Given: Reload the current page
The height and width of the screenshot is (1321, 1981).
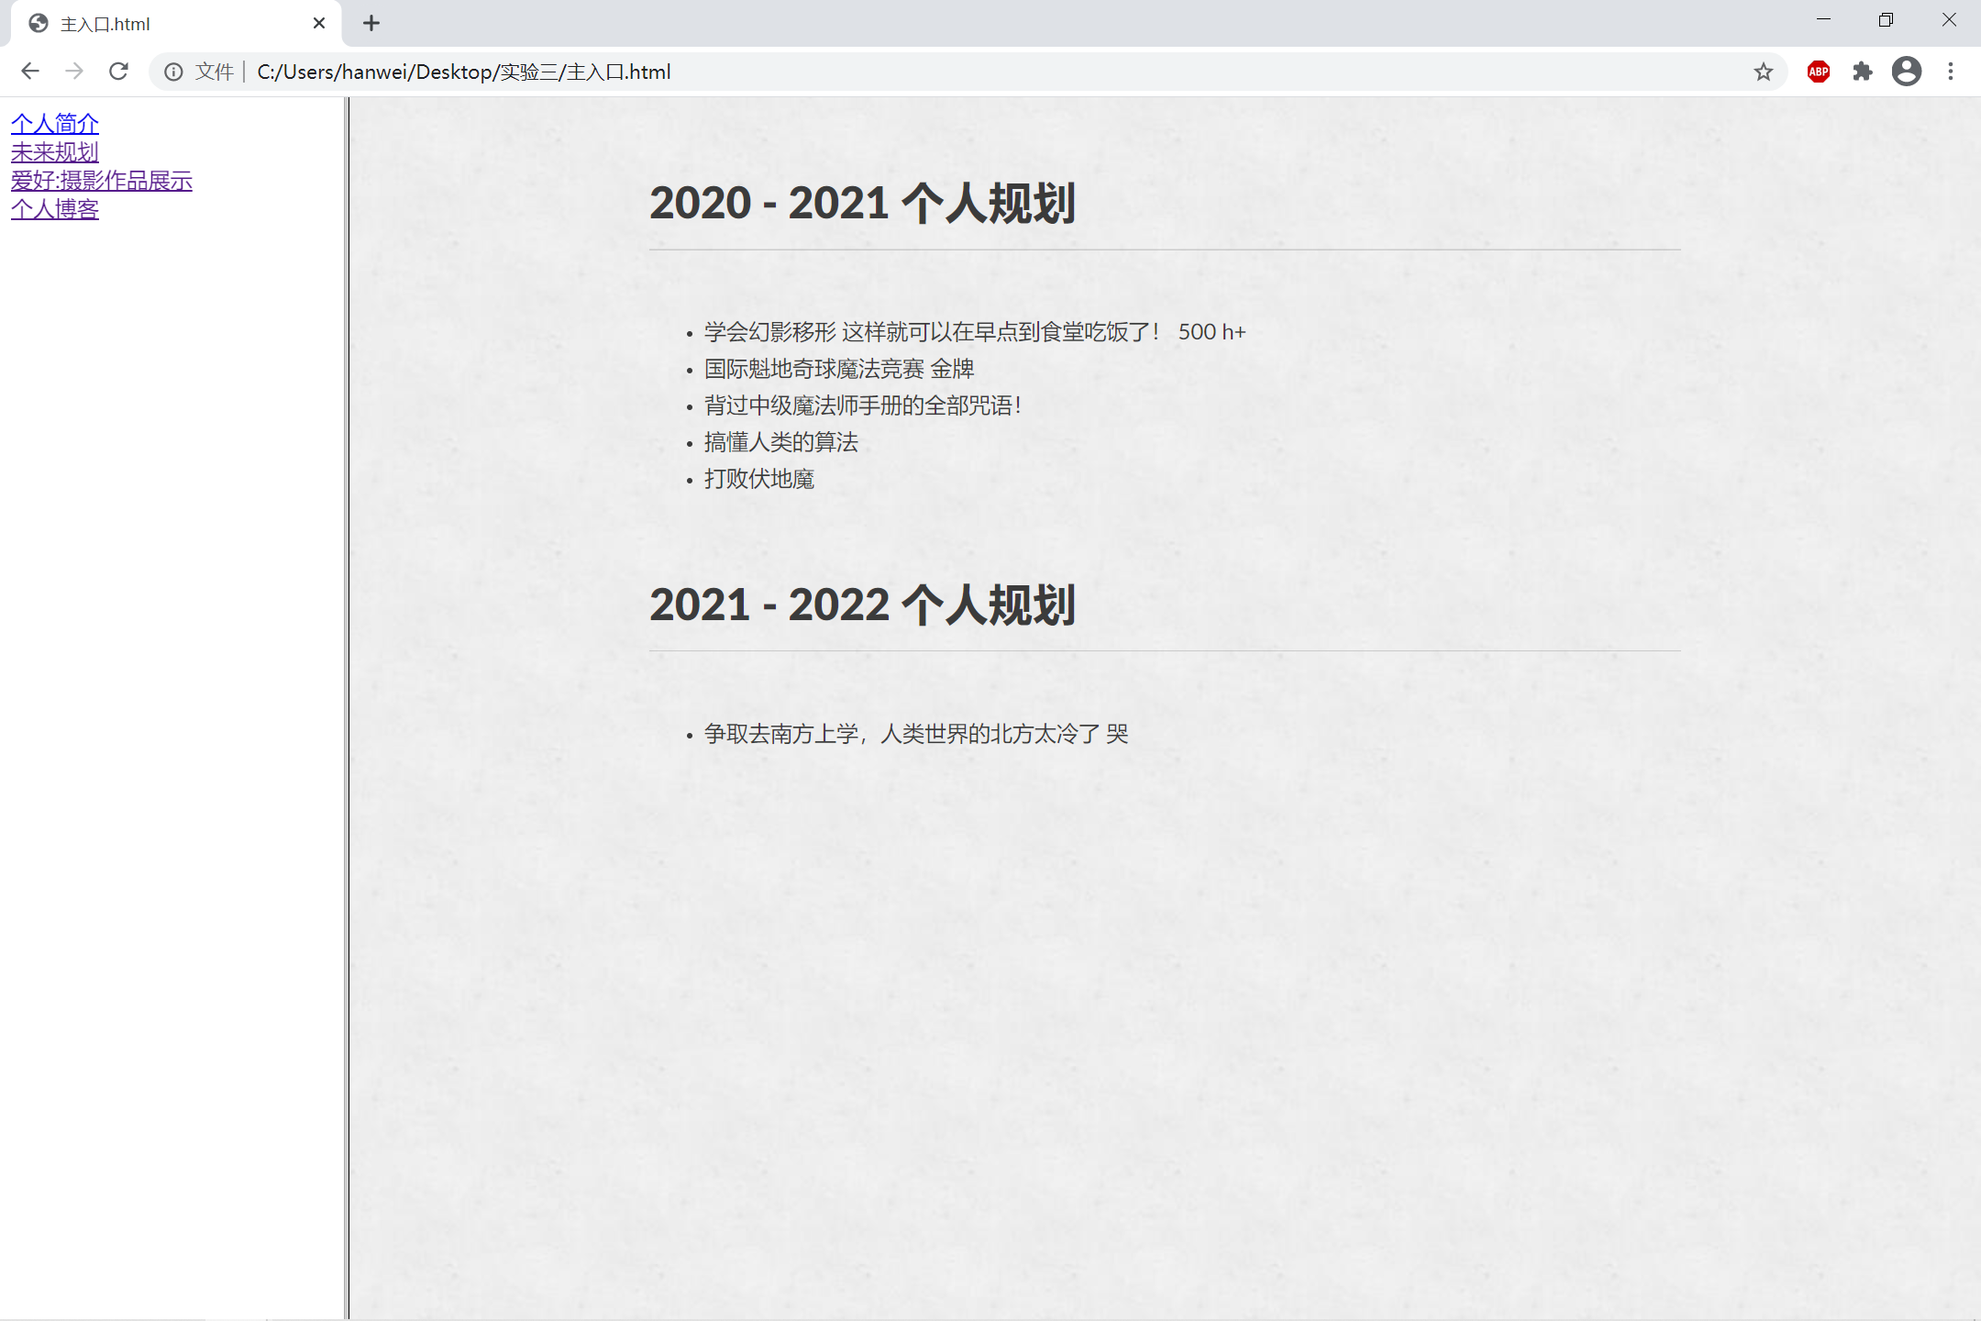Looking at the screenshot, I should pos(118,72).
